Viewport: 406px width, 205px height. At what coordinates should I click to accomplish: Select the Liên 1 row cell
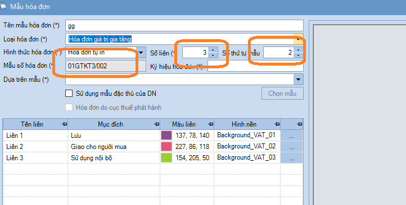click(x=35, y=136)
